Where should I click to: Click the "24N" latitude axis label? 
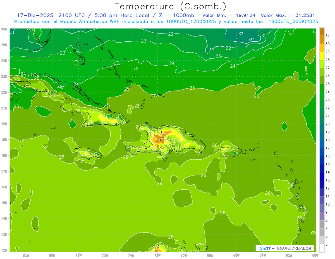coord(4,61)
